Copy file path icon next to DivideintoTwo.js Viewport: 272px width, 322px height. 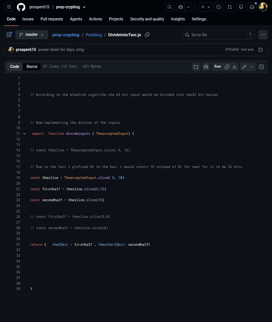click(147, 35)
